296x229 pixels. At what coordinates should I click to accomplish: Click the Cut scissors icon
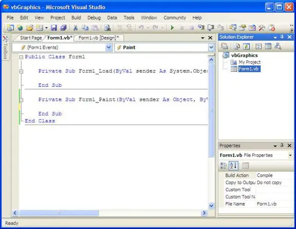coord(75,28)
